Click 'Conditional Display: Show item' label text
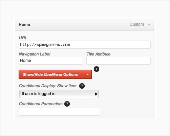Image resolution: width=170 pixels, height=136 pixels. (x=48, y=86)
